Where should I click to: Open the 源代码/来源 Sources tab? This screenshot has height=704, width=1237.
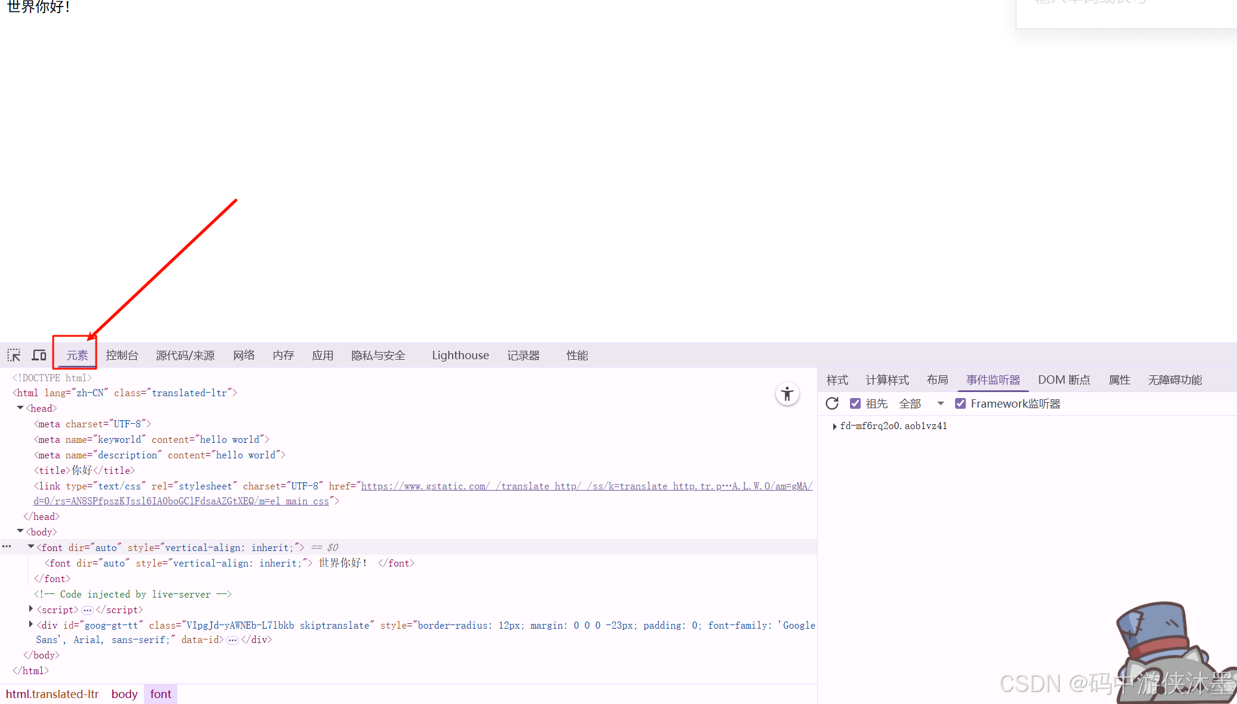185,355
